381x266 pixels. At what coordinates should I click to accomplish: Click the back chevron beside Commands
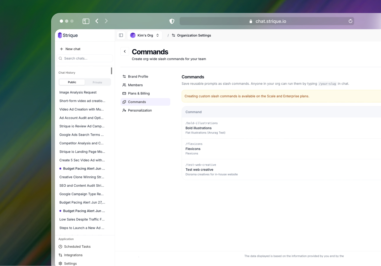pyautogui.click(x=125, y=51)
